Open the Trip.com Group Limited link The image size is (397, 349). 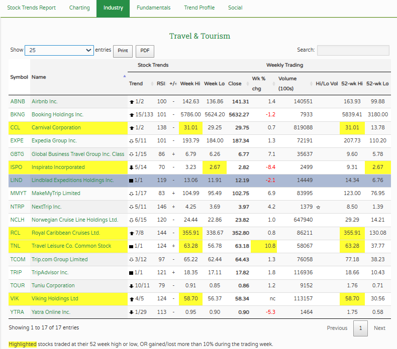pos(59,260)
